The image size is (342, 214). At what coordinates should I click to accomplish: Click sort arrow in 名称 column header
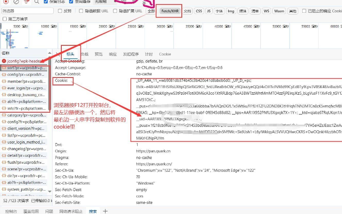[49, 53]
